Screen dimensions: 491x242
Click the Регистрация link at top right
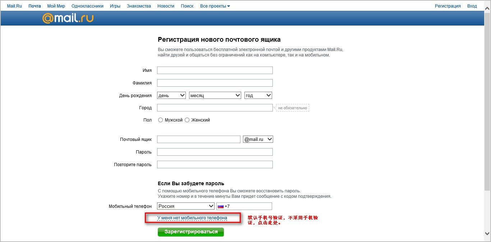pos(448,6)
